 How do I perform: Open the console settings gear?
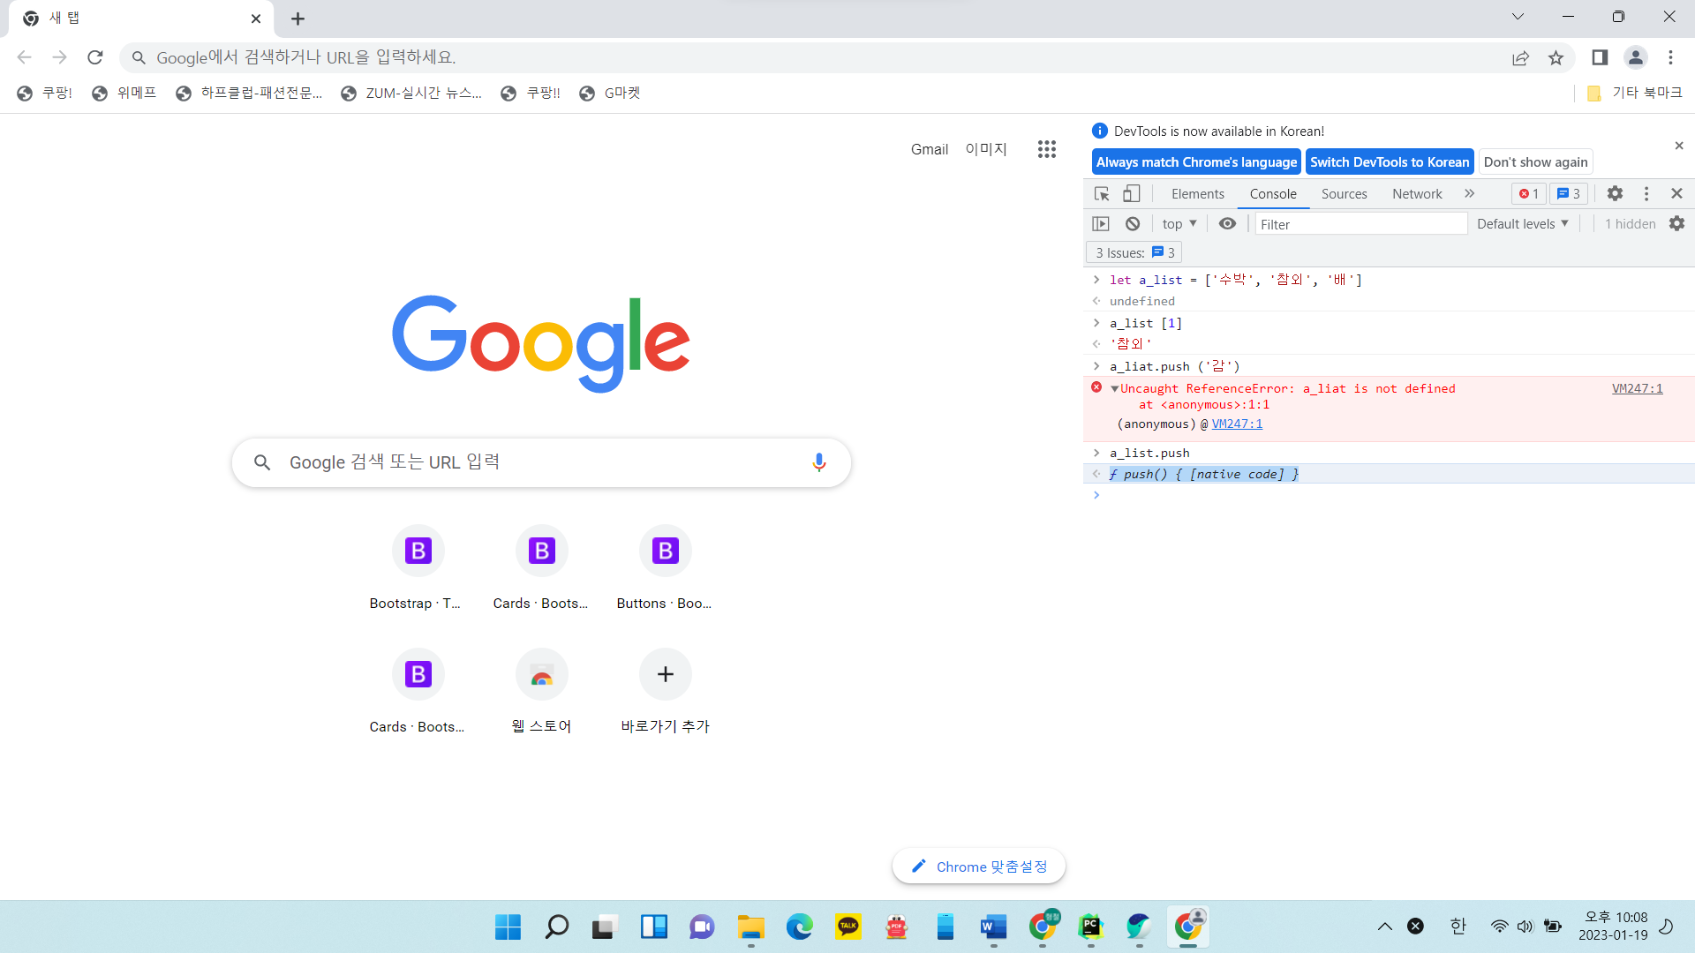(x=1676, y=224)
